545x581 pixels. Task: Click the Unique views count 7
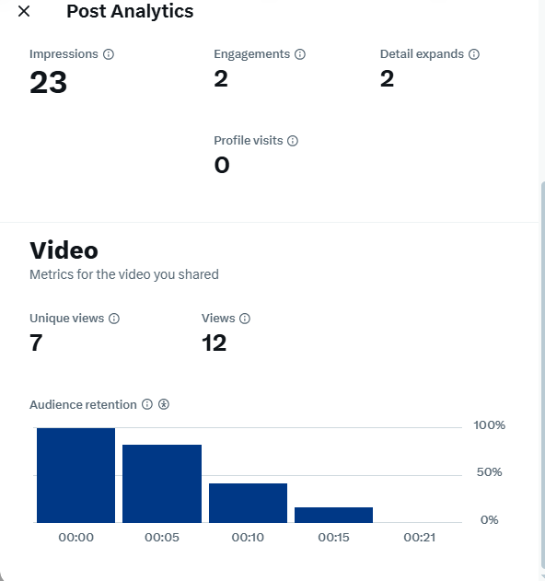click(36, 343)
